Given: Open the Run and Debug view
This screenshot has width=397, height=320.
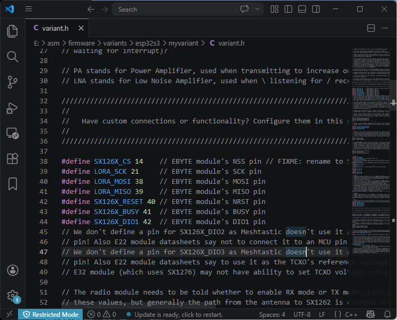Looking at the screenshot, I should click(x=12, y=108).
